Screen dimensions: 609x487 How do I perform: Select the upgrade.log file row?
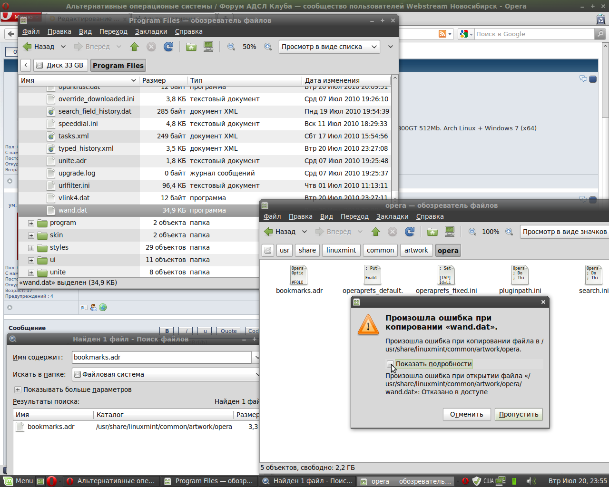[x=205, y=173]
